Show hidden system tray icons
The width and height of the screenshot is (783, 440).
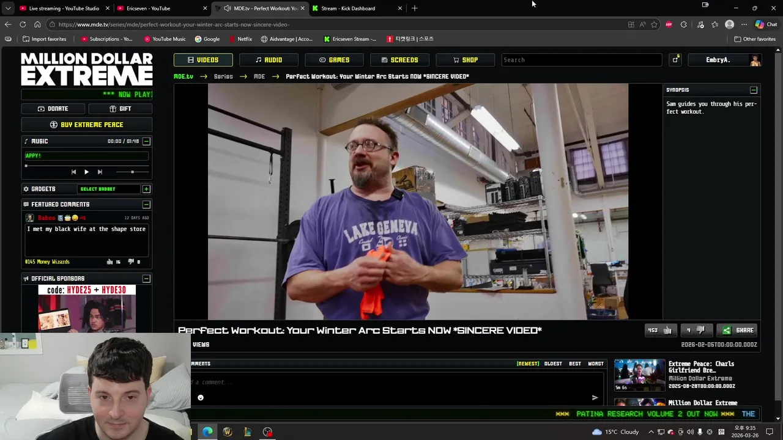click(651, 432)
